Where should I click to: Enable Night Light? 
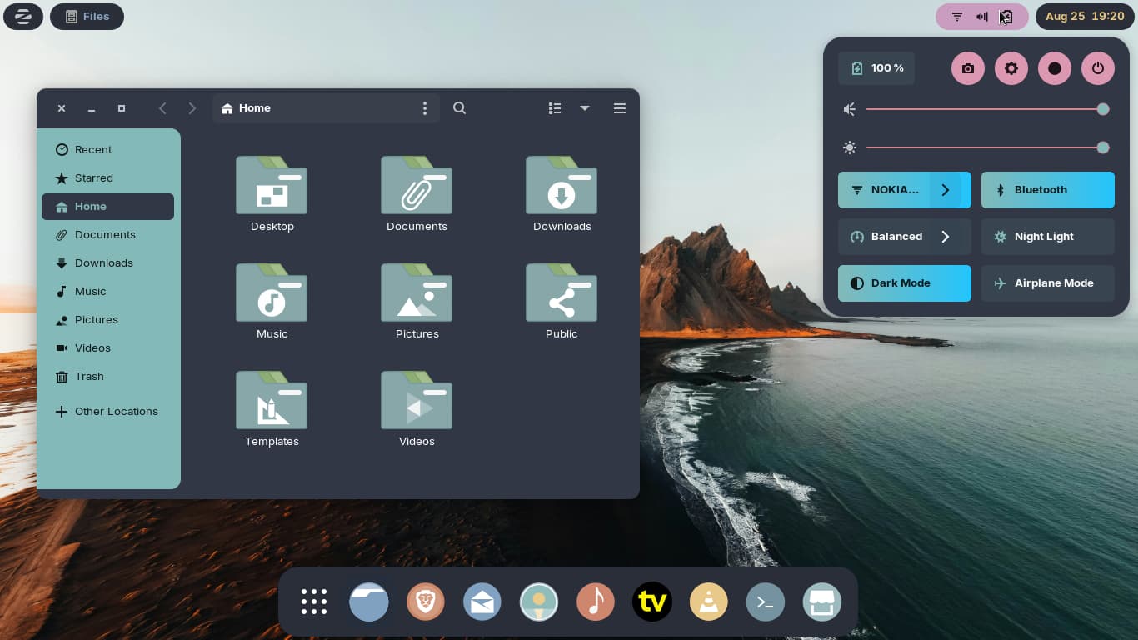pyautogui.click(x=1047, y=237)
